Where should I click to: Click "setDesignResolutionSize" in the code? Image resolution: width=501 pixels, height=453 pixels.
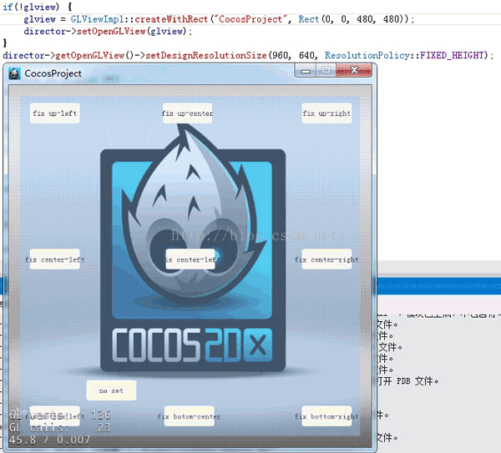pyautogui.click(x=206, y=56)
